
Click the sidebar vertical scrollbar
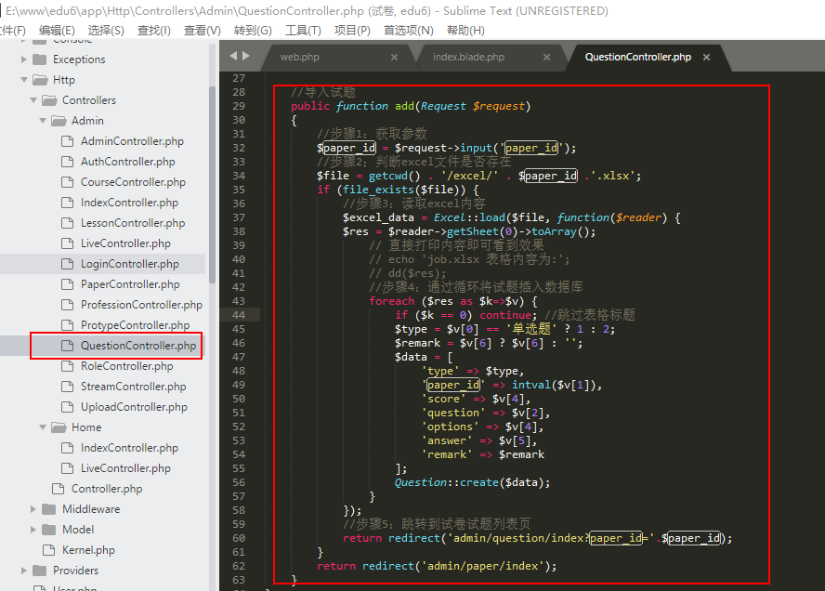click(x=213, y=186)
